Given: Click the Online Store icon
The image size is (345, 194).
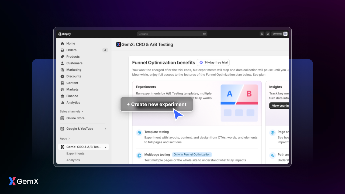Looking at the screenshot, I should click(x=62, y=118).
